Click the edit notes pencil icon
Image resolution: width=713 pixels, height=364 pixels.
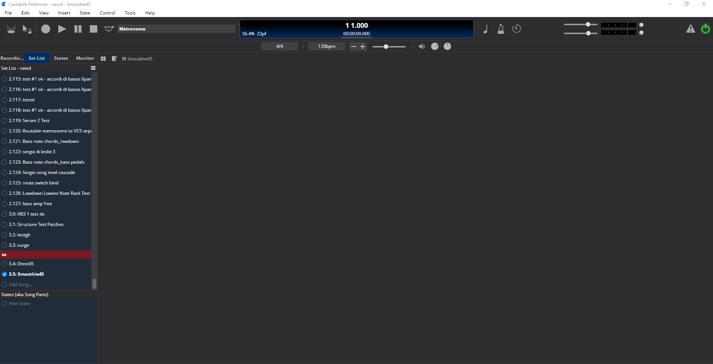click(x=114, y=59)
